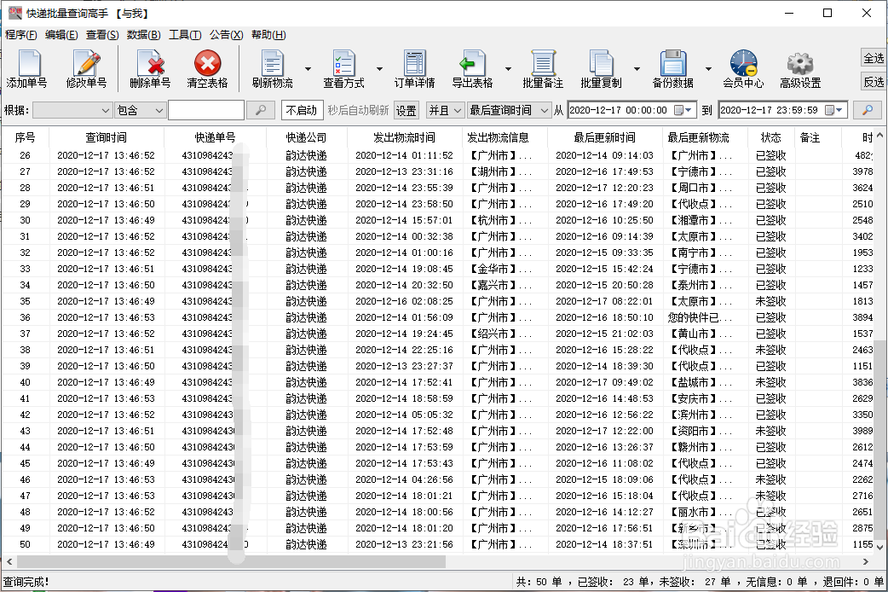Screen dimensions: 888x592
Task: Sort by the 序号 column header
Action: tap(25, 138)
